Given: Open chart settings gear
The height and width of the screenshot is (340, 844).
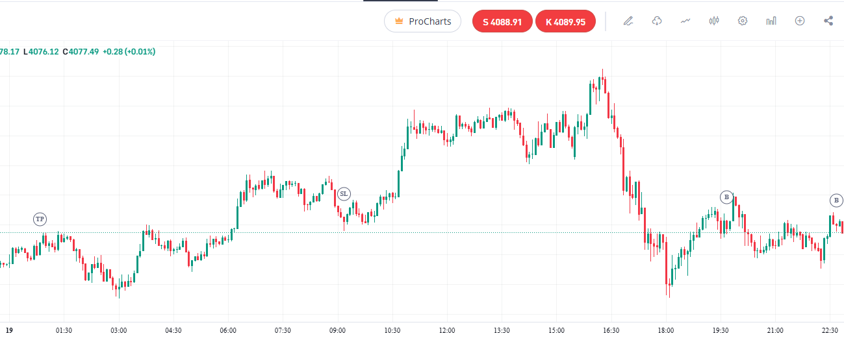Looking at the screenshot, I should (743, 21).
